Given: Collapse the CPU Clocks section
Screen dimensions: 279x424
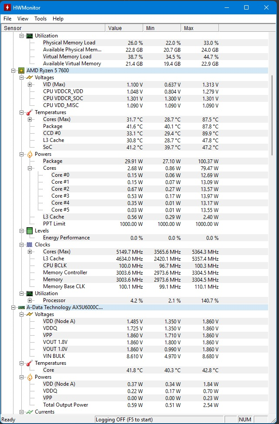Looking at the screenshot, I should pos(21,245).
